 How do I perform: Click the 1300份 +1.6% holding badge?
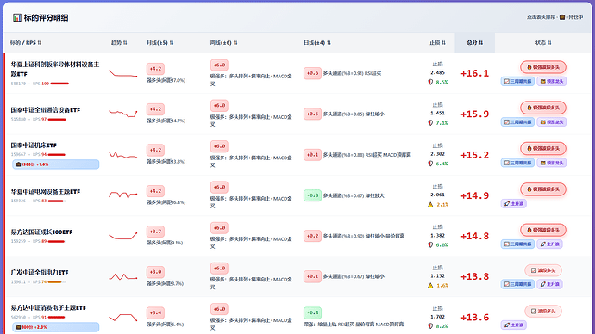(56, 164)
